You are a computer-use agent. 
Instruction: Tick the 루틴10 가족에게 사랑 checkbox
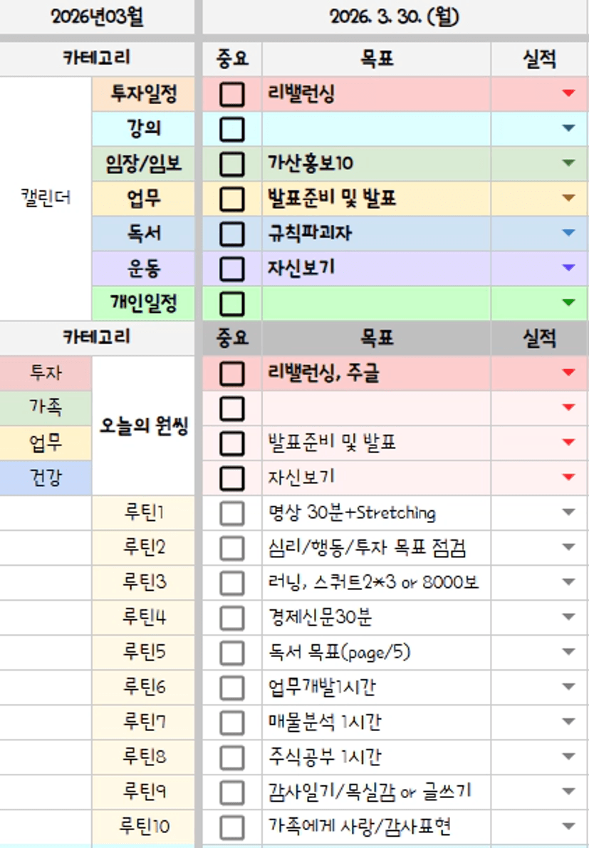pos(231,827)
